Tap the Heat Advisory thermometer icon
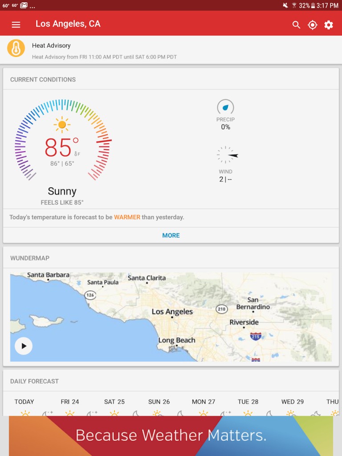 pos(16,48)
